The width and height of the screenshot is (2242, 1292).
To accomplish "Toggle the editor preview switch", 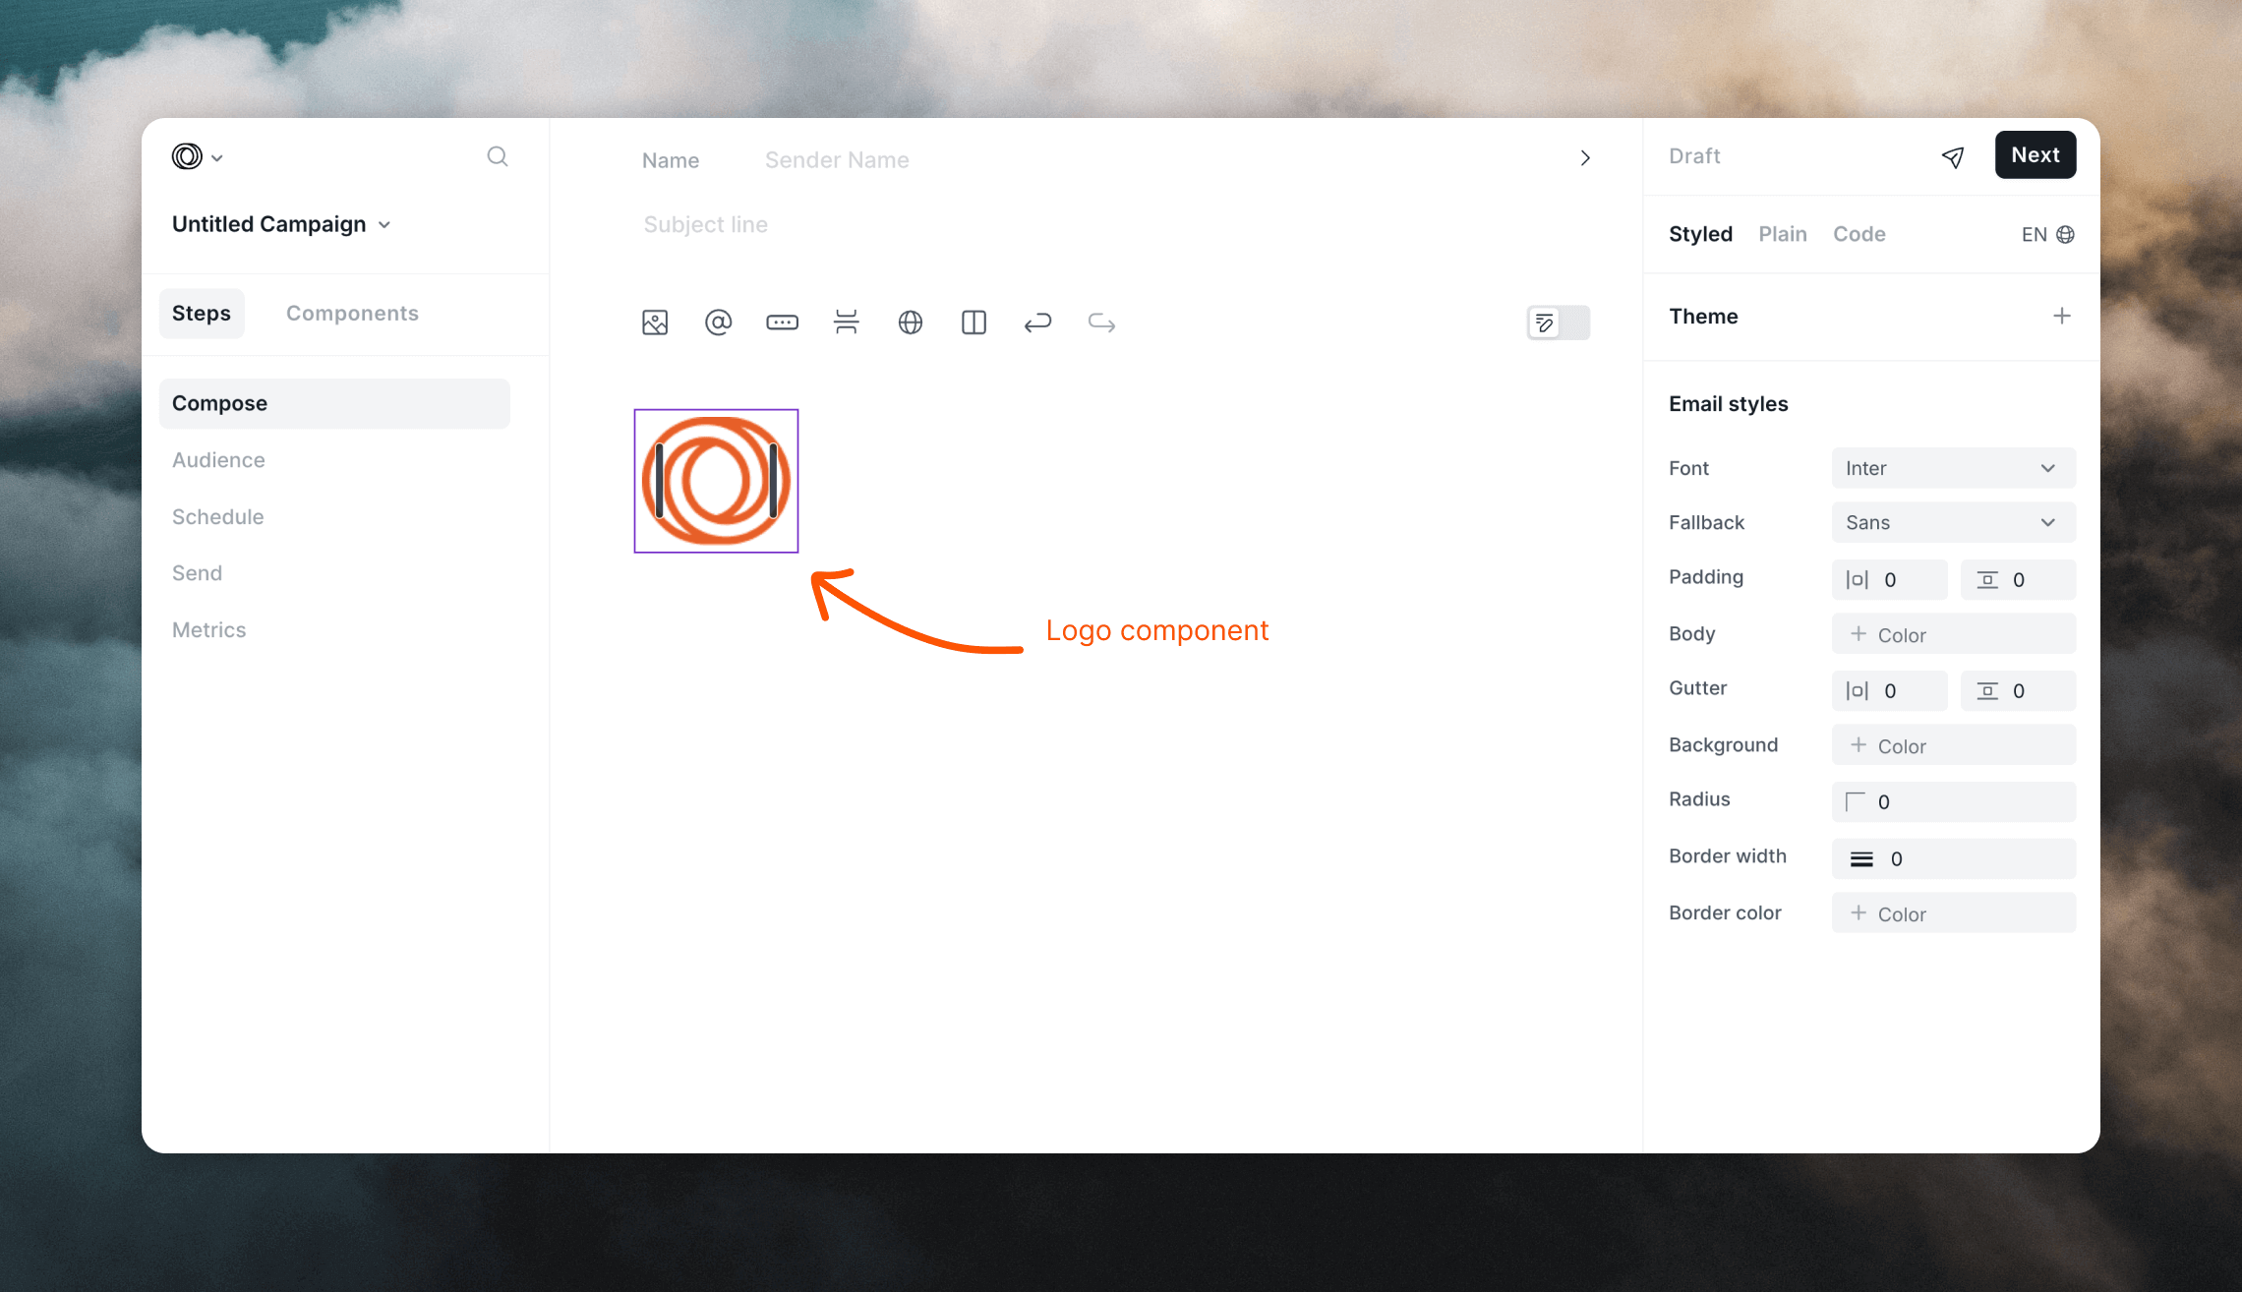I will pos(1558,323).
